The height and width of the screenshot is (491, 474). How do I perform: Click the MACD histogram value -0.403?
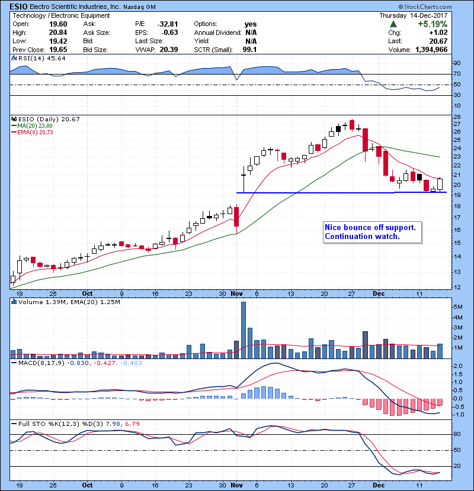coord(131,363)
